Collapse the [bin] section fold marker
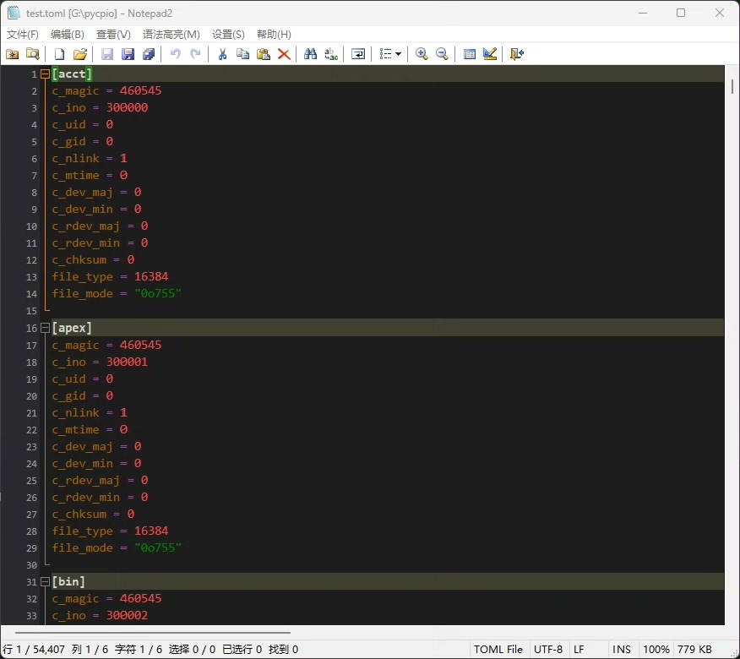The image size is (740, 659). pos(45,582)
